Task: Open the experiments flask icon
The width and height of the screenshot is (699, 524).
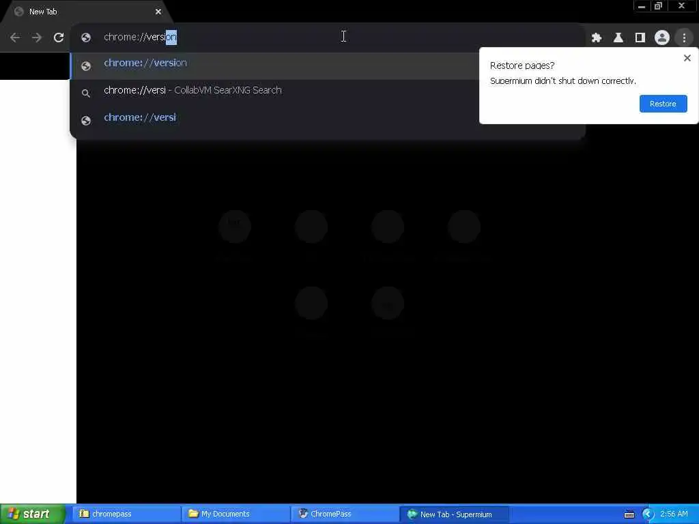Action: click(x=618, y=38)
